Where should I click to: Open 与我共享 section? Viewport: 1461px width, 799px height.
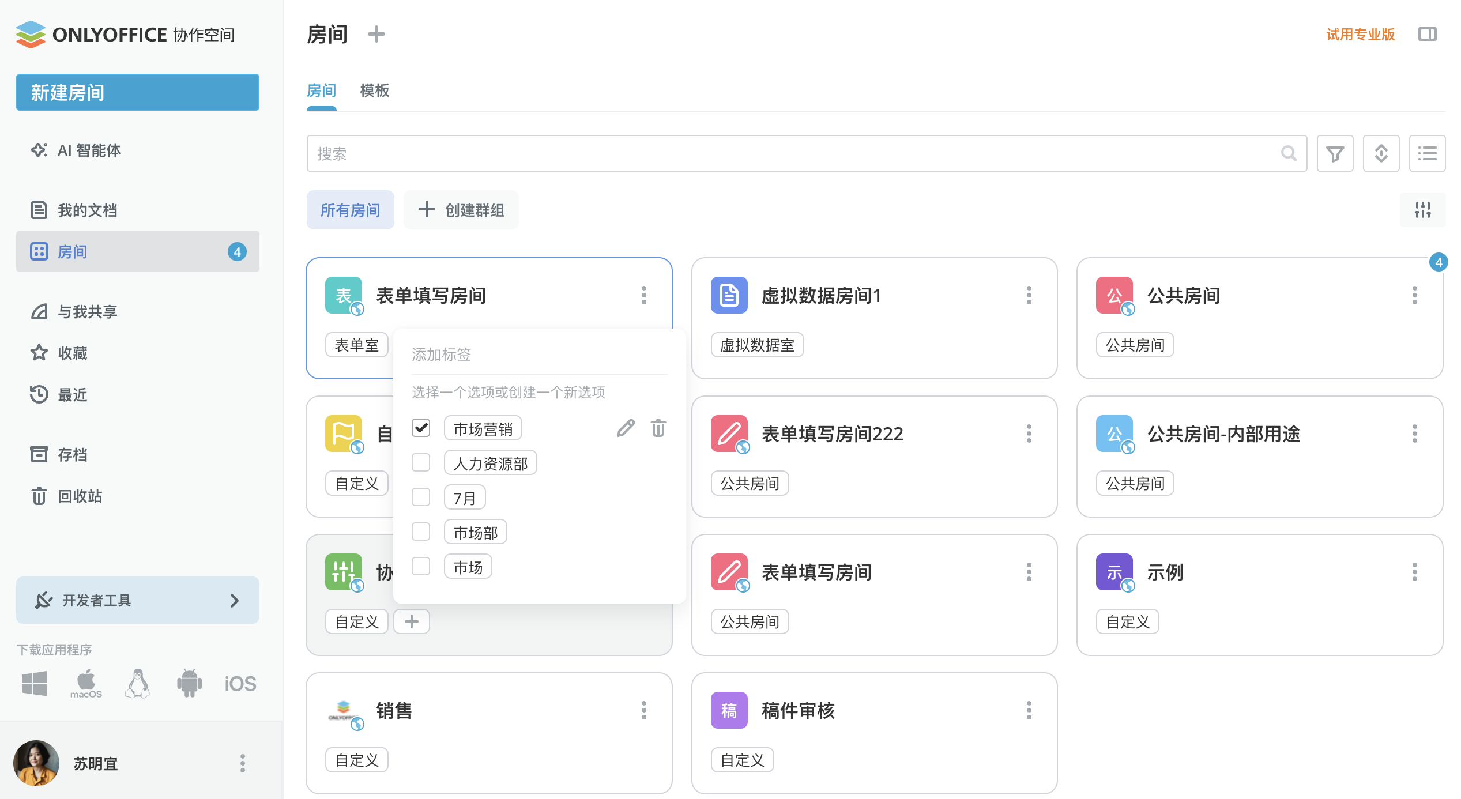(138, 312)
